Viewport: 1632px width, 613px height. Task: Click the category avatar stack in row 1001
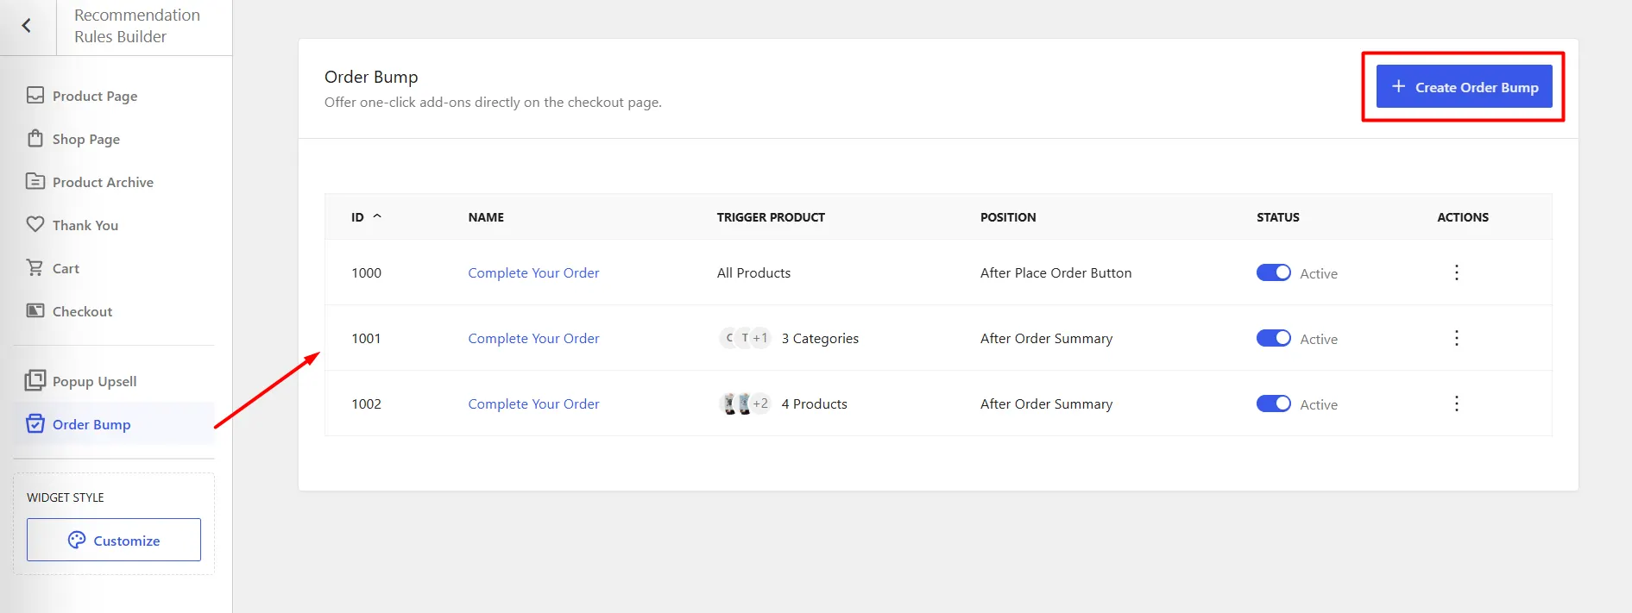[x=745, y=338]
